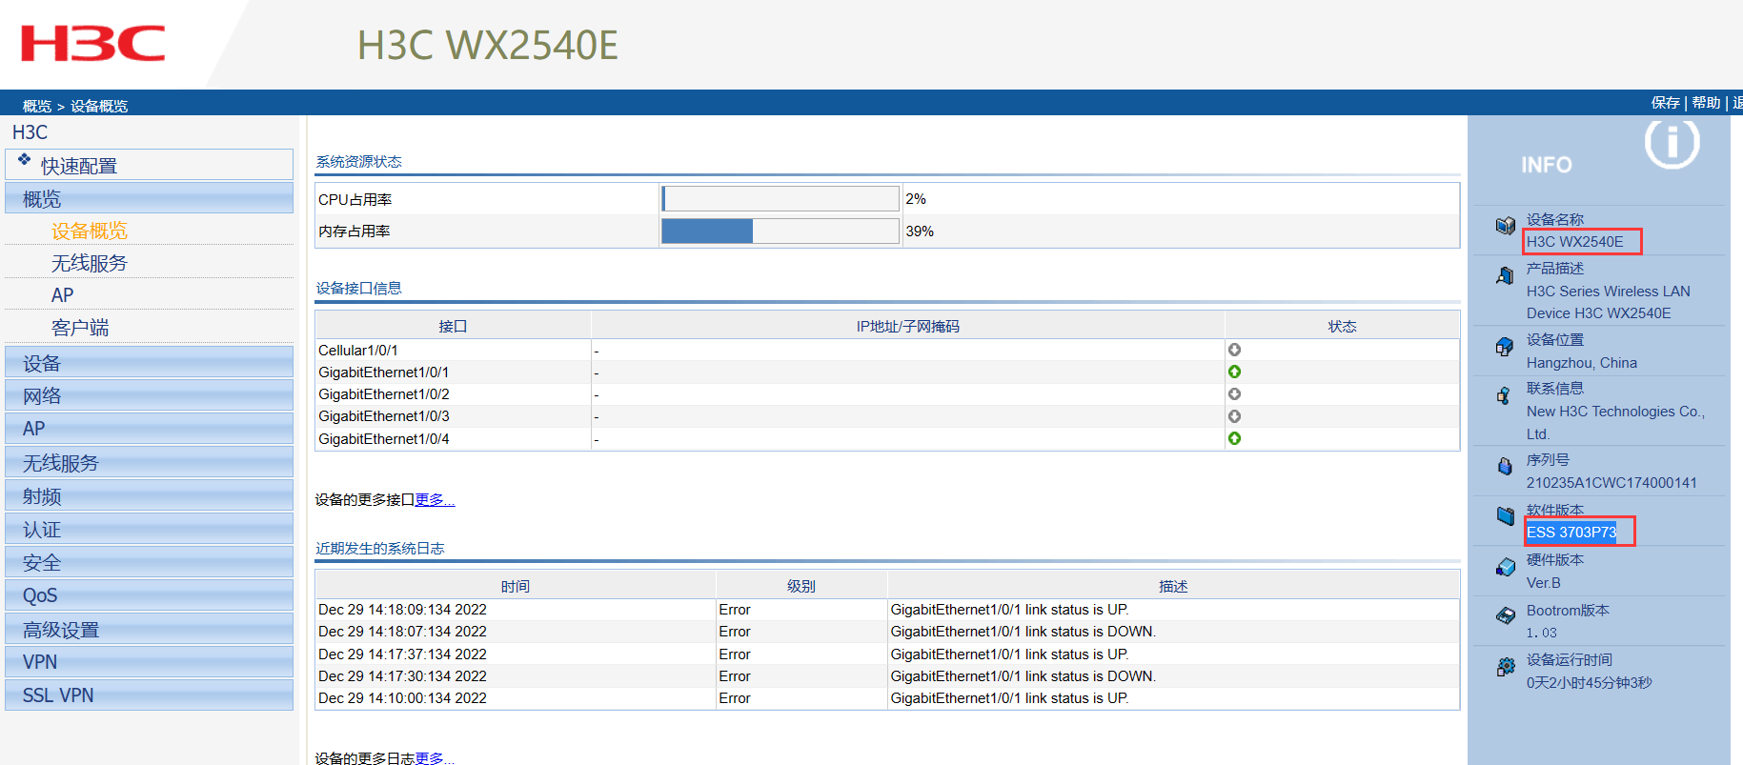This screenshot has height=765, width=1743.
Task: Open the SSL VPN menu
Action: (149, 695)
